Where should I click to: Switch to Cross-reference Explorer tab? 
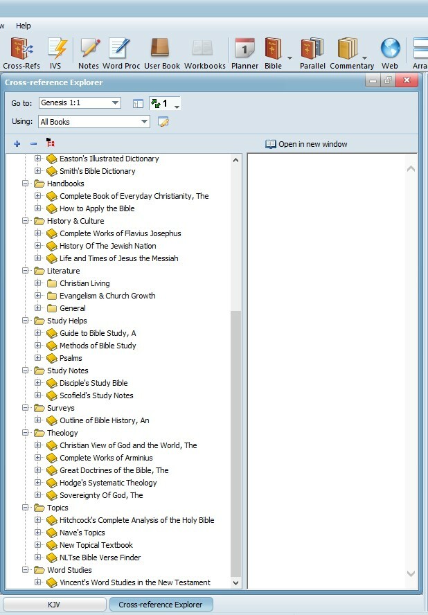click(161, 605)
